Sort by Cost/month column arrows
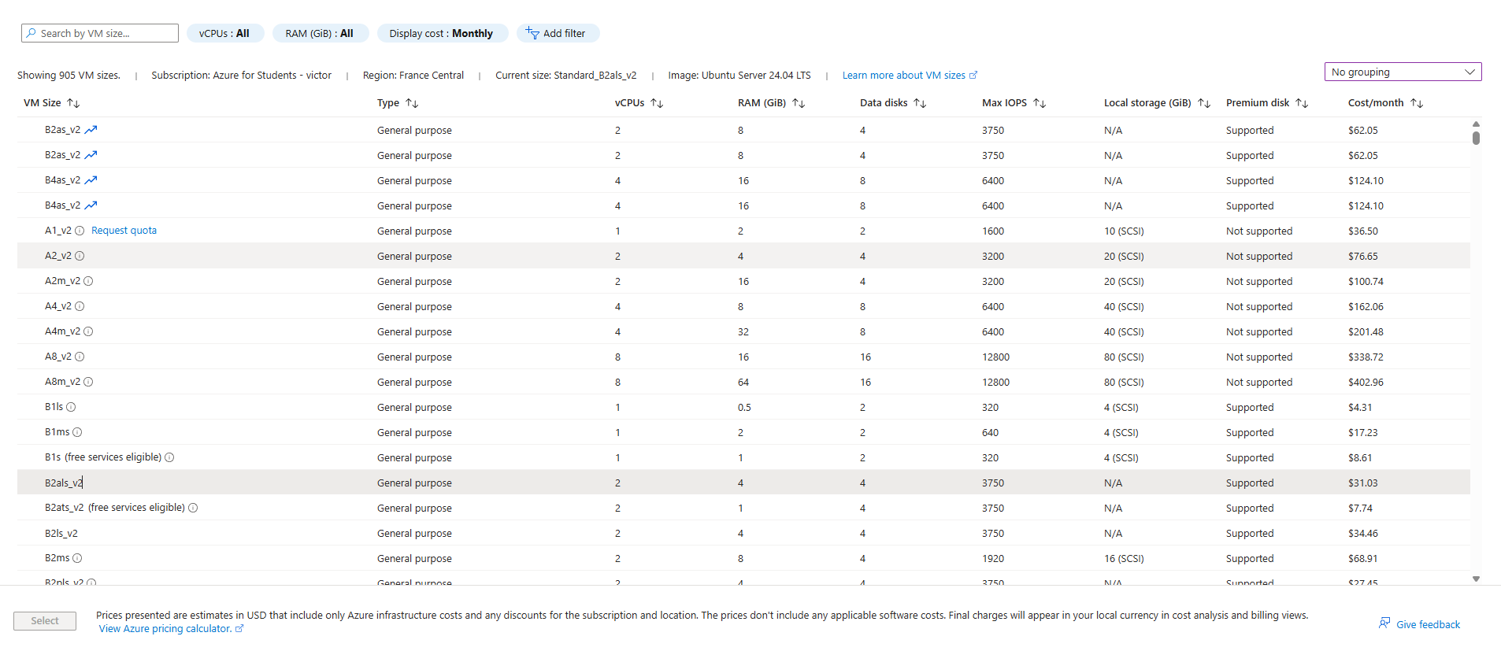The height and width of the screenshot is (651, 1501). [1417, 103]
